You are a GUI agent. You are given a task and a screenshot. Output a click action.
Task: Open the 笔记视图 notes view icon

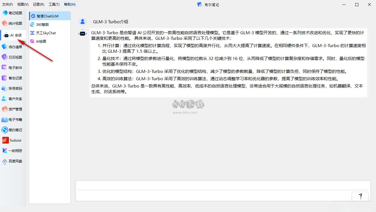[5, 13]
